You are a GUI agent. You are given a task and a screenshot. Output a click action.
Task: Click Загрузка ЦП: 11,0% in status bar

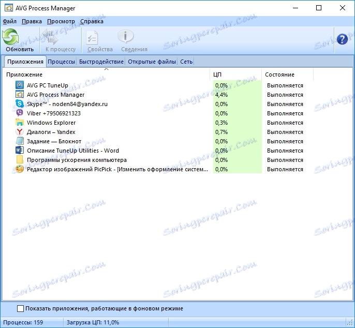point(93,322)
